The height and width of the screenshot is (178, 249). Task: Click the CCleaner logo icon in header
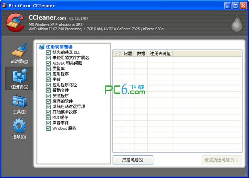[15, 22]
